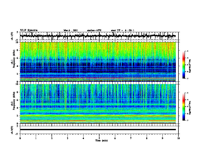Click the "VLF Spectra" plot title

(x=29, y=30)
